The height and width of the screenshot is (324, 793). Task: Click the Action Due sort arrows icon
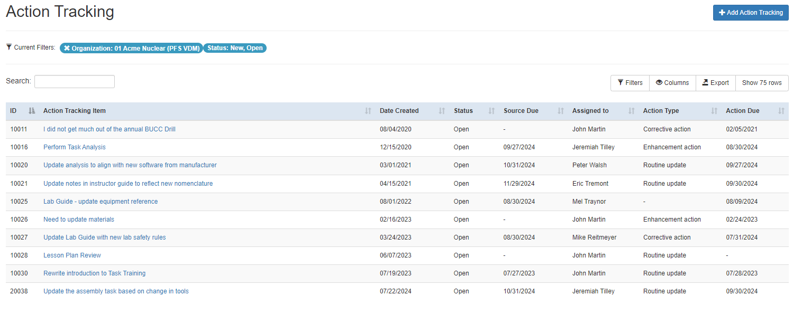click(x=781, y=111)
